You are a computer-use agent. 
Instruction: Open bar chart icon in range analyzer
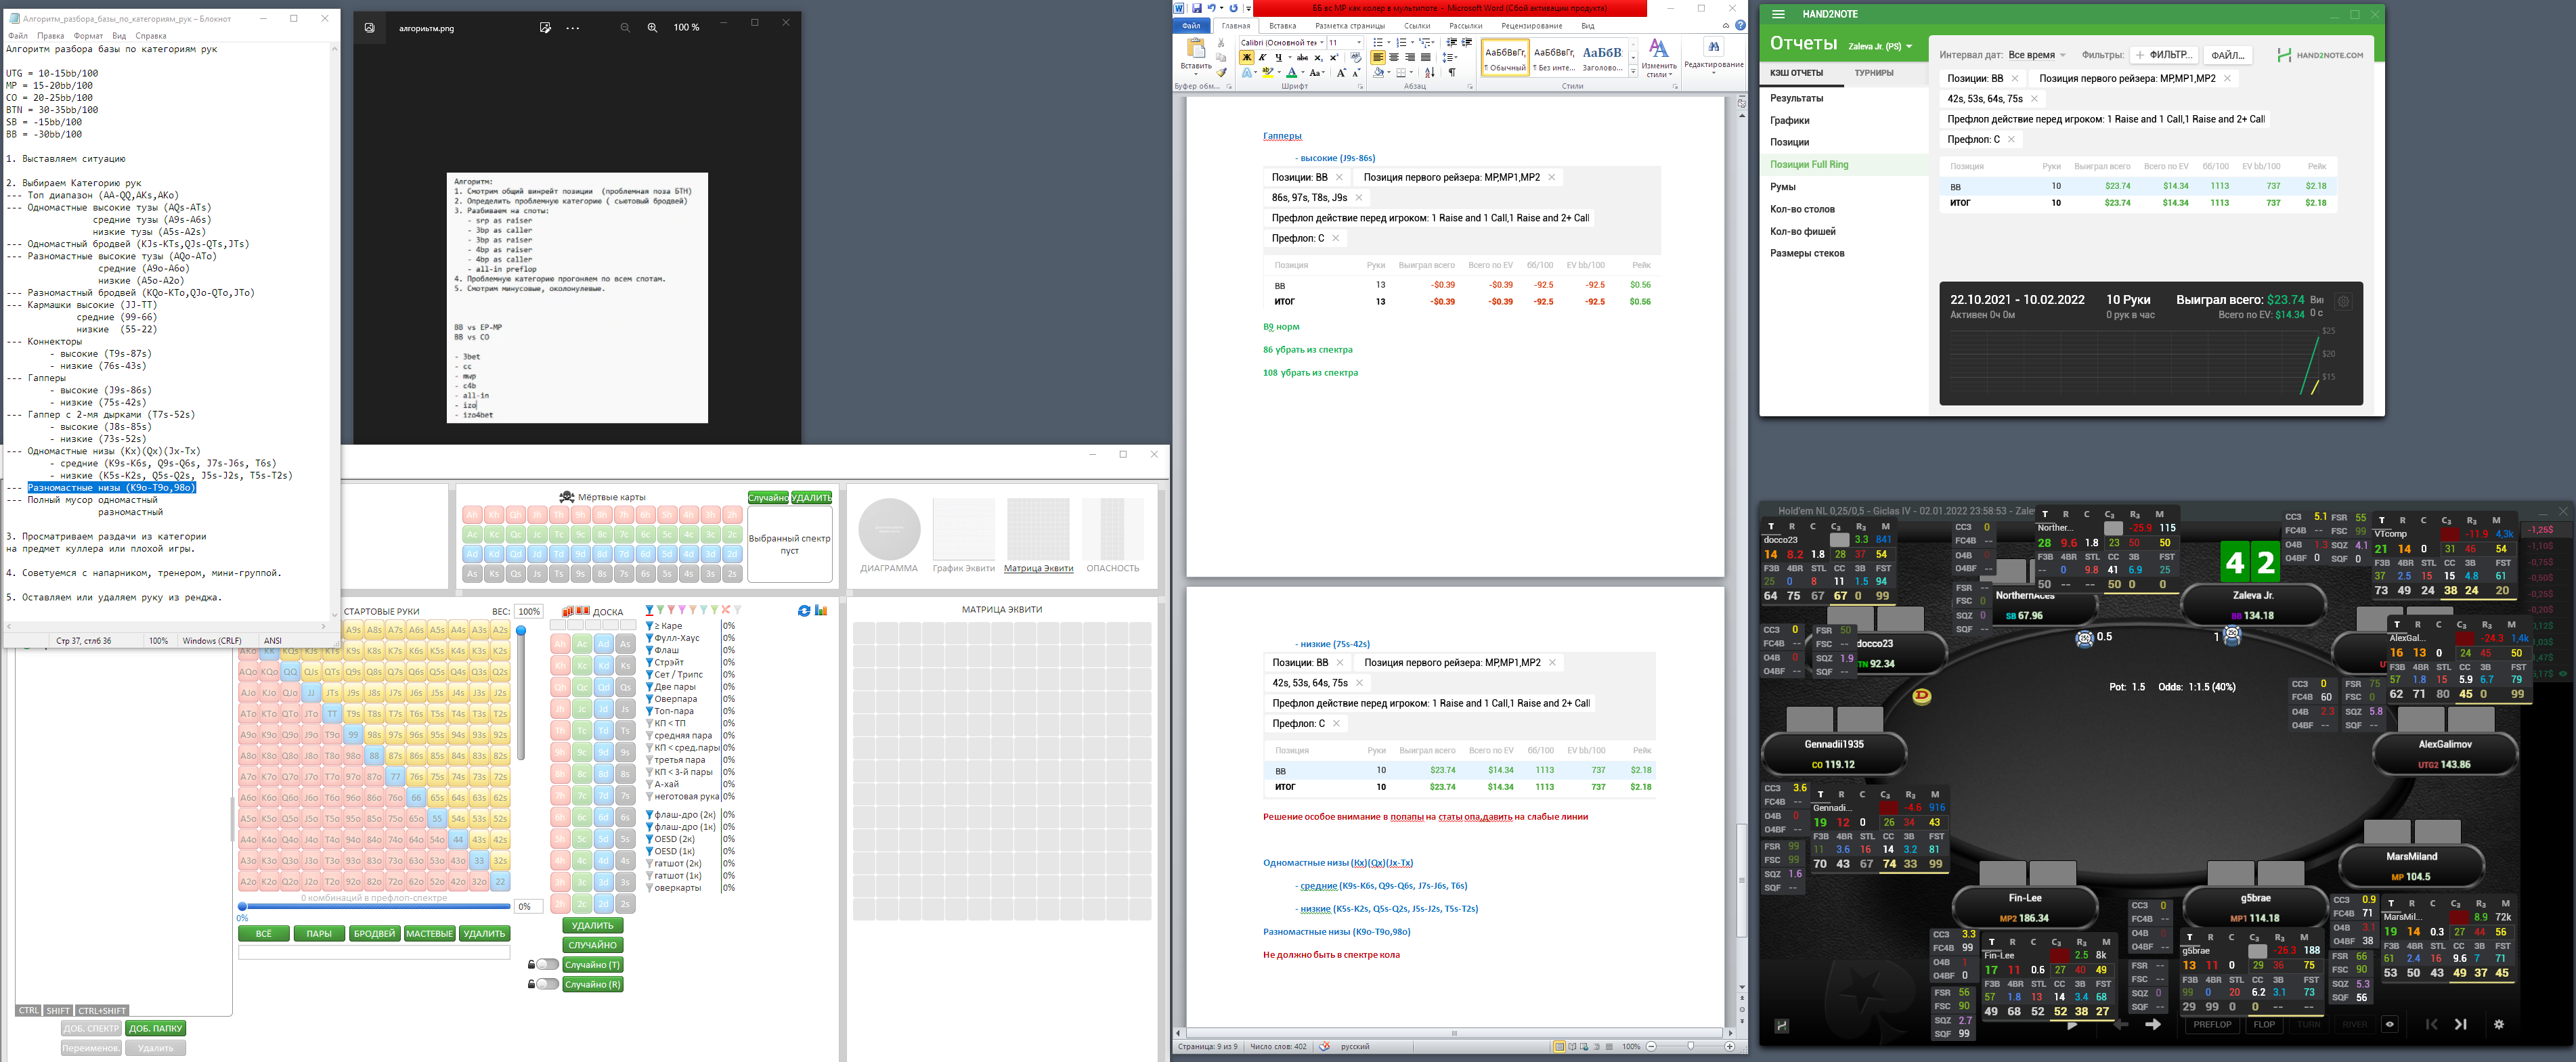[821, 611]
